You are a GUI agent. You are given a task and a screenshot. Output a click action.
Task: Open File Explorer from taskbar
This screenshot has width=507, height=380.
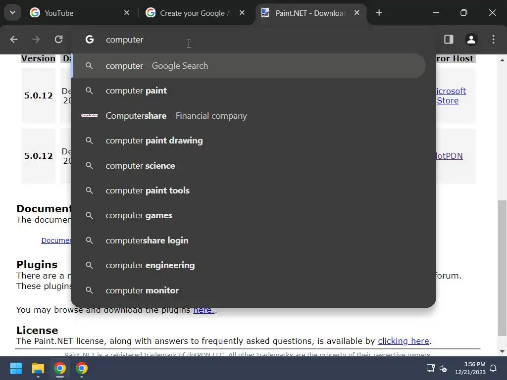click(x=38, y=368)
